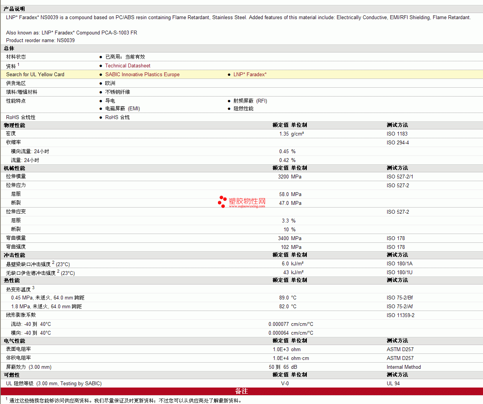The image size is (483, 404).
Task: Select the deflection temperature value 82.0
Action: tap(284, 307)
